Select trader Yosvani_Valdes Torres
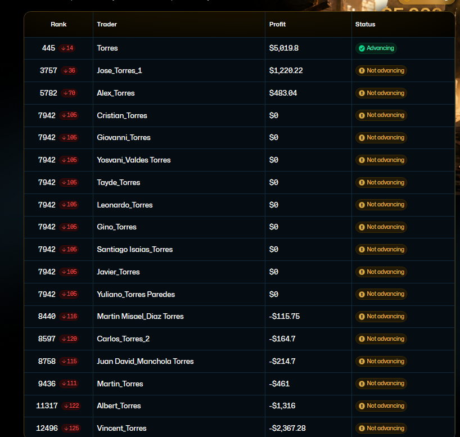The image size is (460, 437). click(x=134, y=160)
